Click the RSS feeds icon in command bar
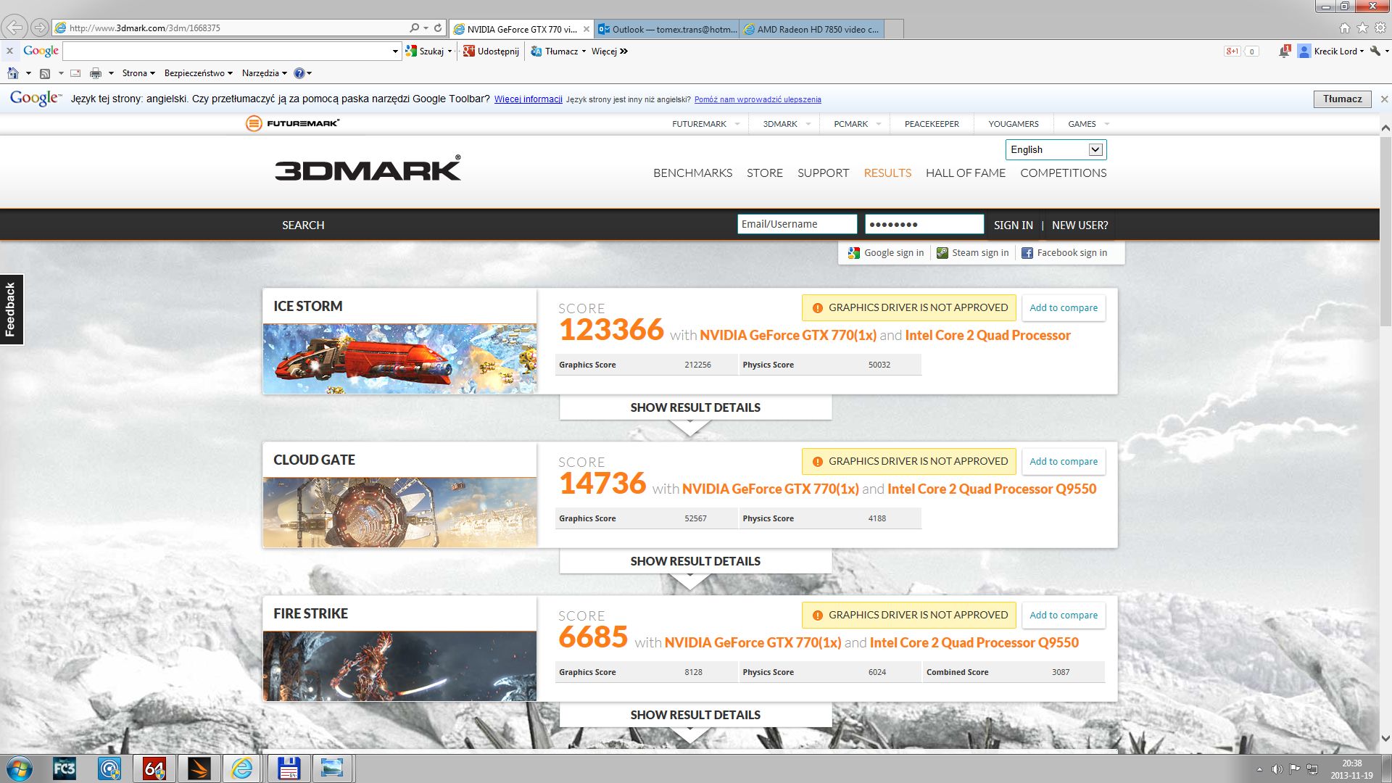This screenshot has height=783, width=1392. tap(45, 73)
